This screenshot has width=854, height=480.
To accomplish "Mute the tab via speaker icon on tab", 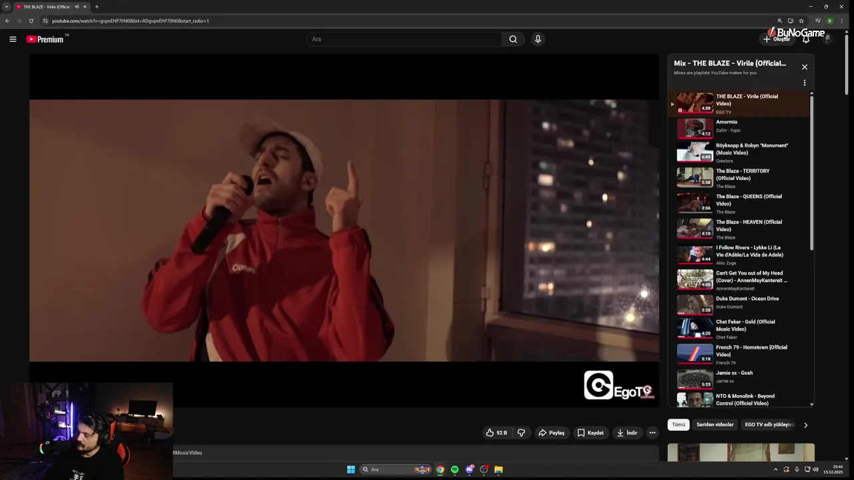I will 77,7.
